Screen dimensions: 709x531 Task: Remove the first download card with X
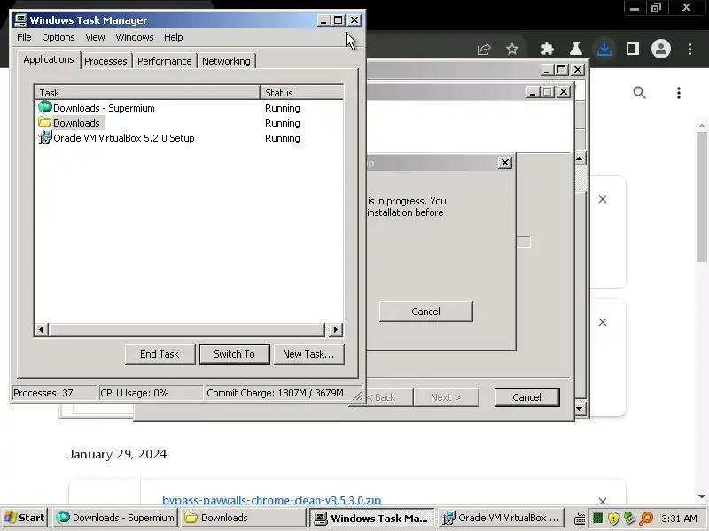pos(603,199)
